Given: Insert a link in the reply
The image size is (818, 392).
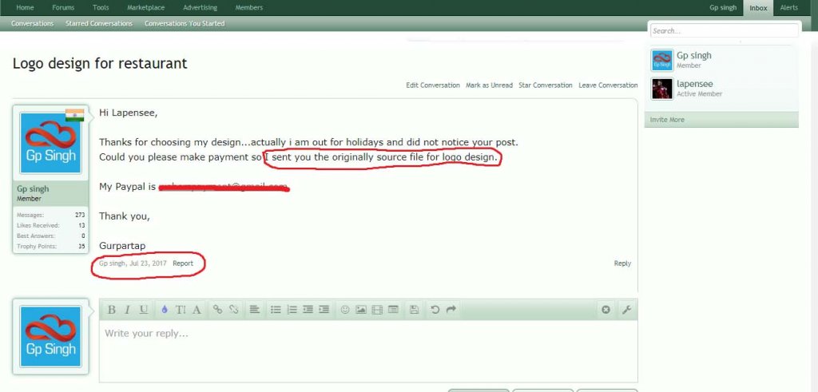Looking at the screenshot, I should tap(217, 310).
